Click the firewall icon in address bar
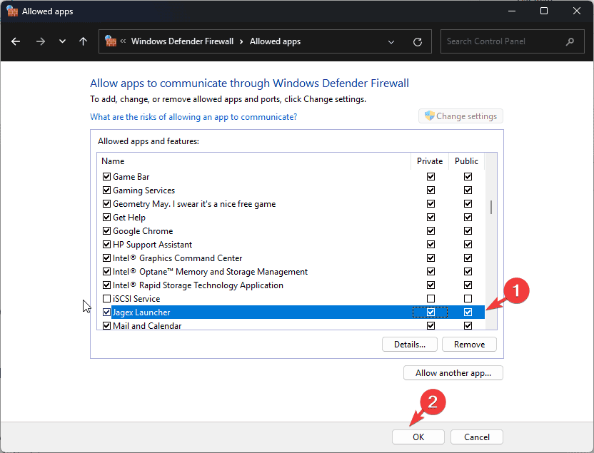This screenshot has height=453, width=594. point(111,41)
